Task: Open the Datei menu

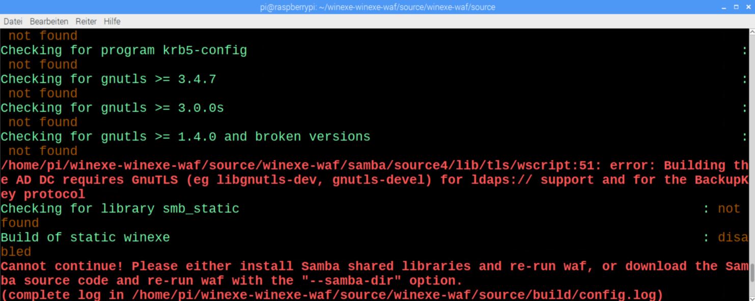Action: (13, 21)
